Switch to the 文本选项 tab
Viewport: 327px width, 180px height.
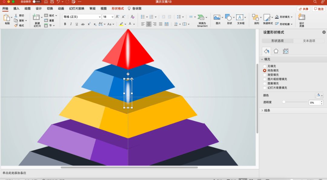(309, 41)
